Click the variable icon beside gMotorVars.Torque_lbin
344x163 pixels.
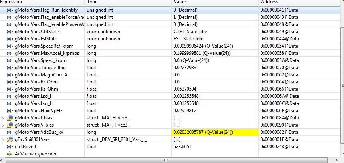[10, 68]
